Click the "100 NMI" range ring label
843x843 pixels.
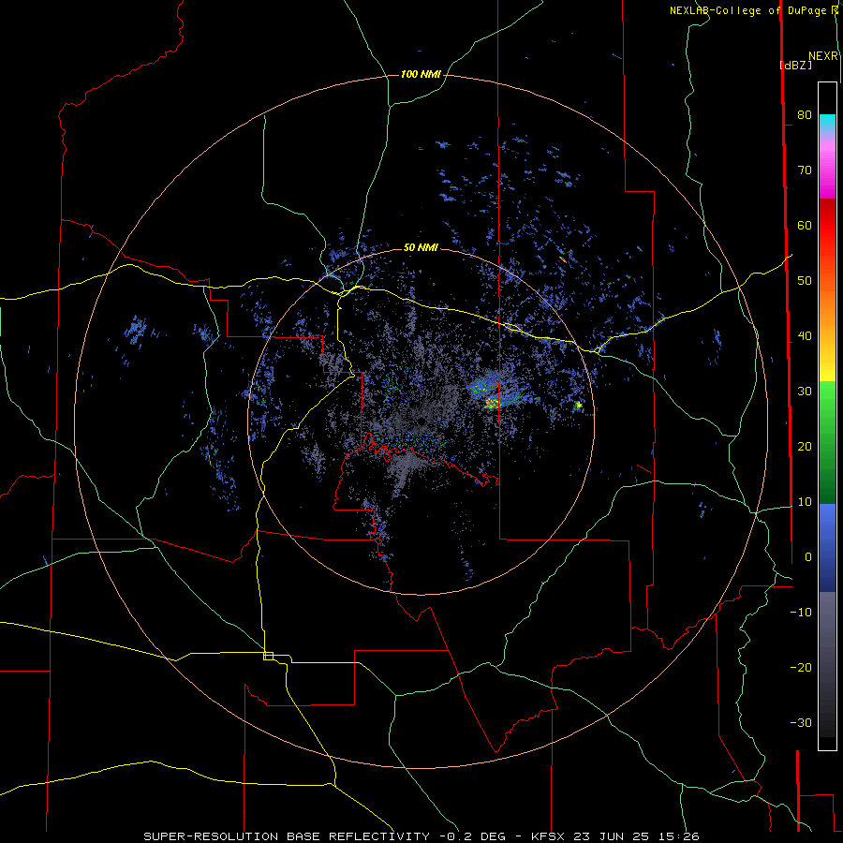click(421, 74)
